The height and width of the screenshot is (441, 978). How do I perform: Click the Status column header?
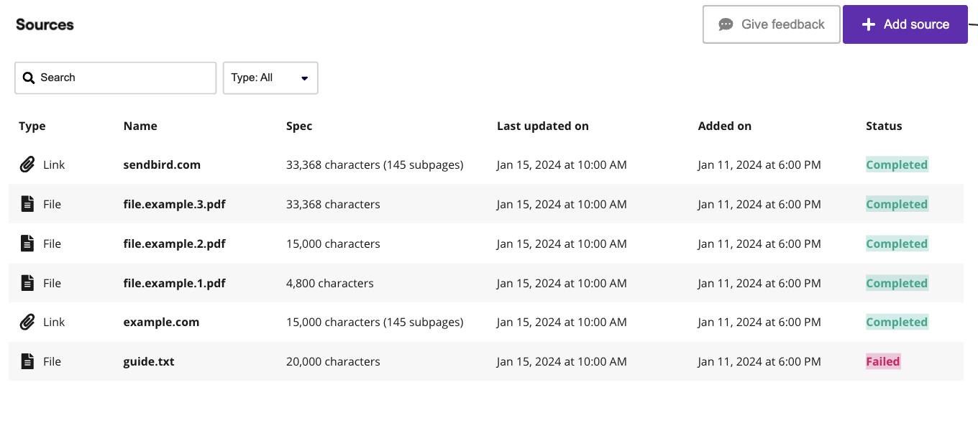[884, 126]
